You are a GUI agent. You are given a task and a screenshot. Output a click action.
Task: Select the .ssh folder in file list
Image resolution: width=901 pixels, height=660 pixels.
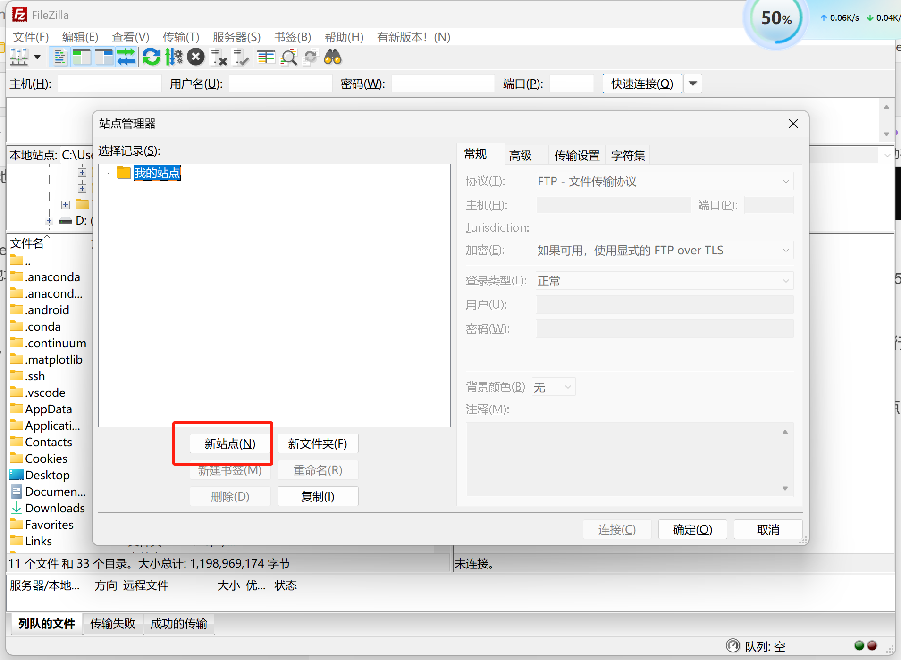point(35,376)
